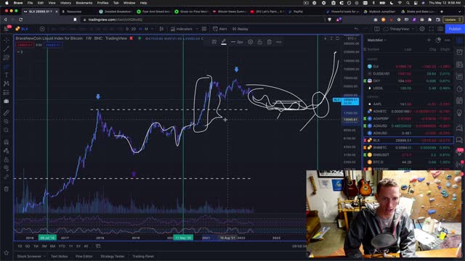Viewport: 465px width, 261px height.
Task: Open the Trading Panel tab
Action: [x=143, y=256]
